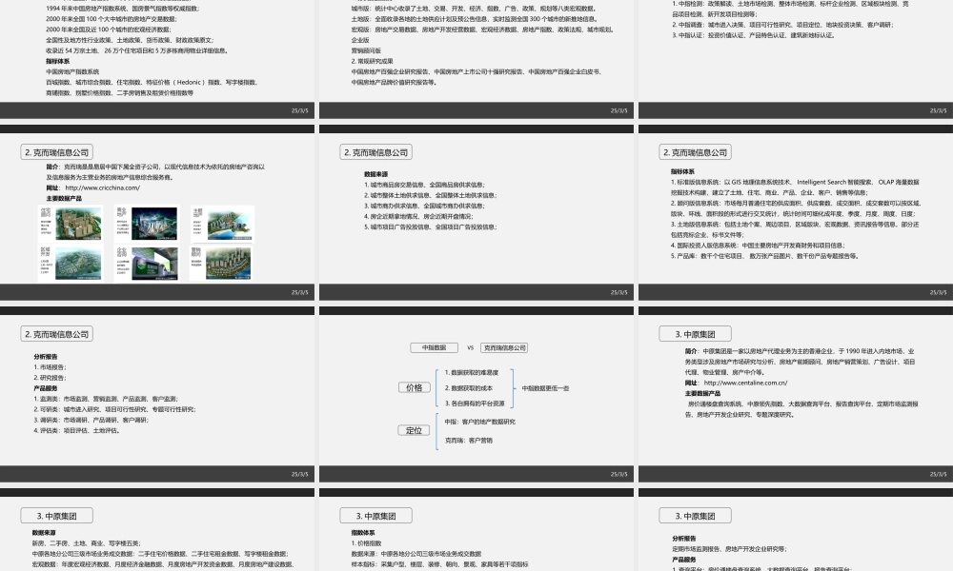953x571 pixels.
Task: Select the 价格 label box
Action: click(414, 387)
